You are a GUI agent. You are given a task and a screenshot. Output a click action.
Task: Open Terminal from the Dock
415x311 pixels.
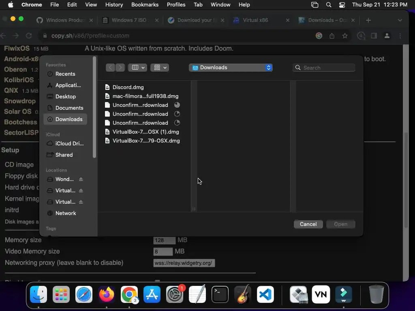[x=220, y=294]
